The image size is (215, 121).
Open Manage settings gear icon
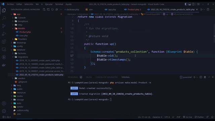4,111
